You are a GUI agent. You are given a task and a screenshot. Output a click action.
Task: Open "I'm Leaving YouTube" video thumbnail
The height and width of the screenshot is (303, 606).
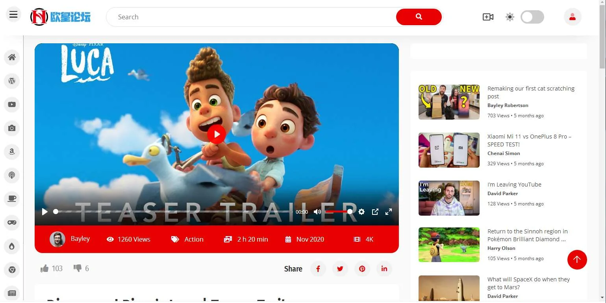point(449,198)
